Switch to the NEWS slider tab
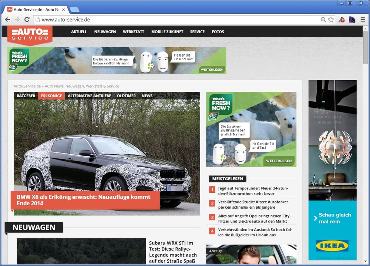370x266 pixels. [x=147, y=96]
